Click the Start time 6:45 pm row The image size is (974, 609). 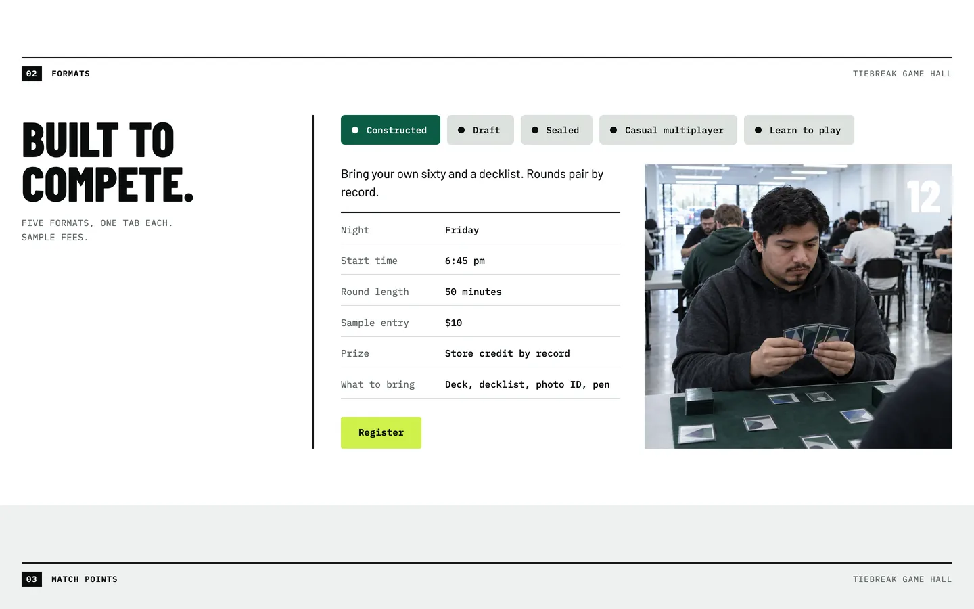[480, 261]
